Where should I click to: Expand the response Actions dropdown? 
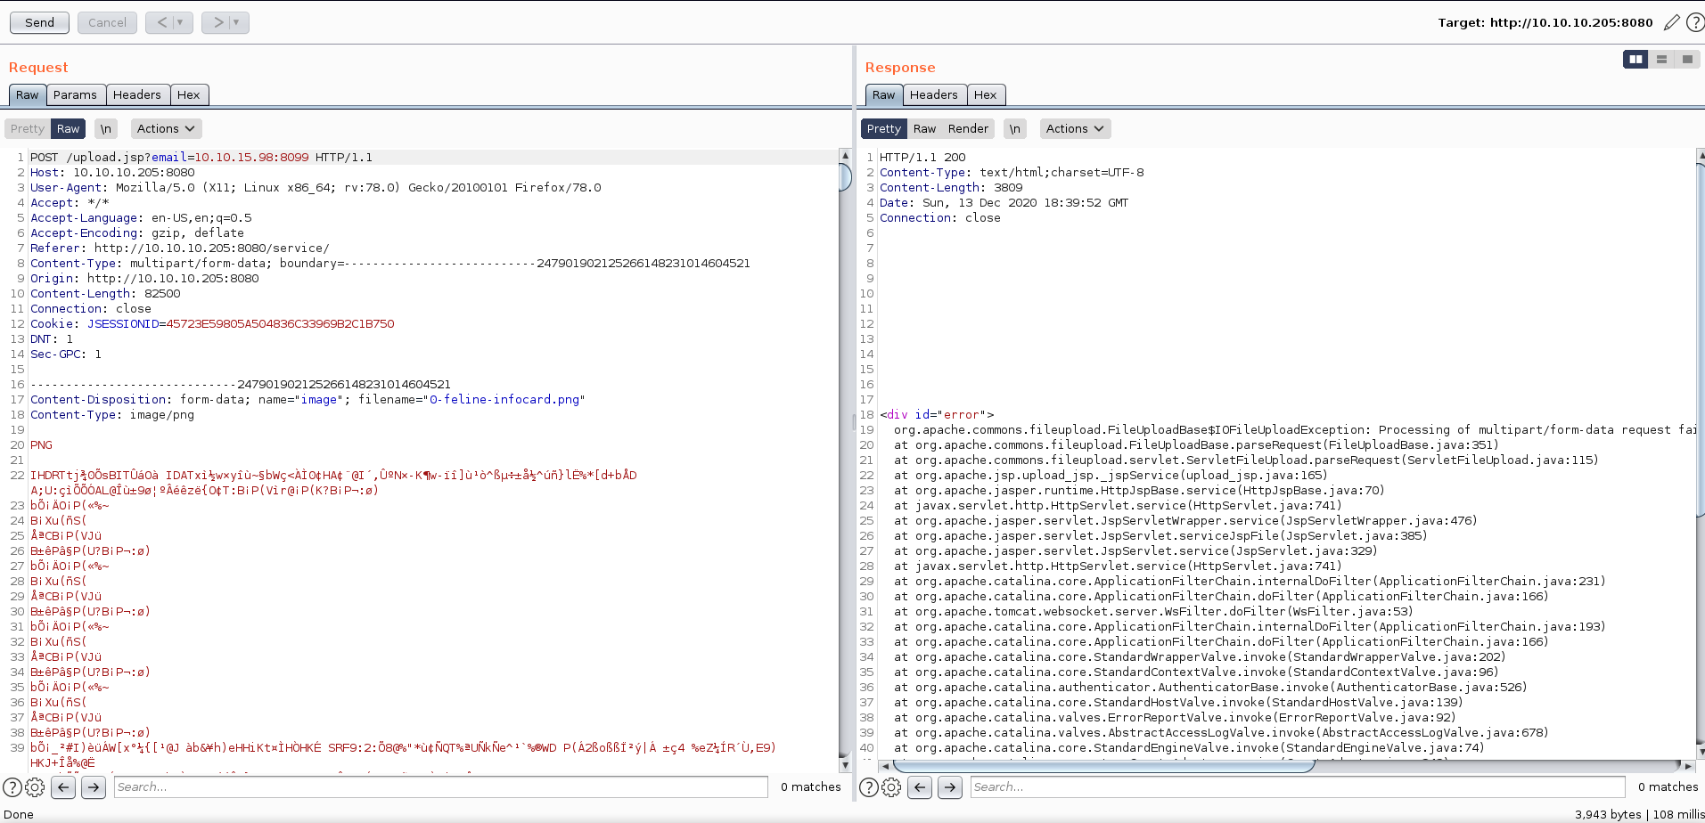pos(1075,129)
